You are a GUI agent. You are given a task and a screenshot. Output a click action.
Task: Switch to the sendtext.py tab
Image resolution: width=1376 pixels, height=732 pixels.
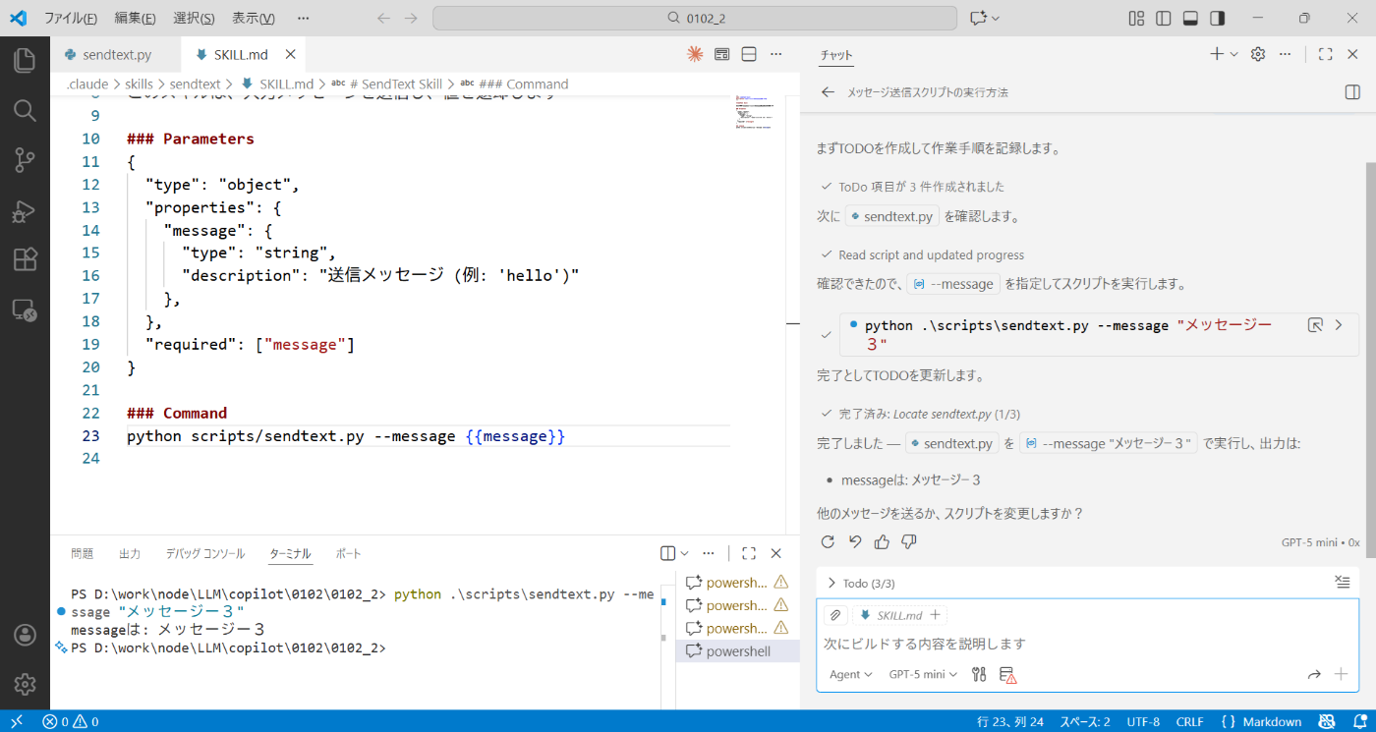click(x=113, y=54)
